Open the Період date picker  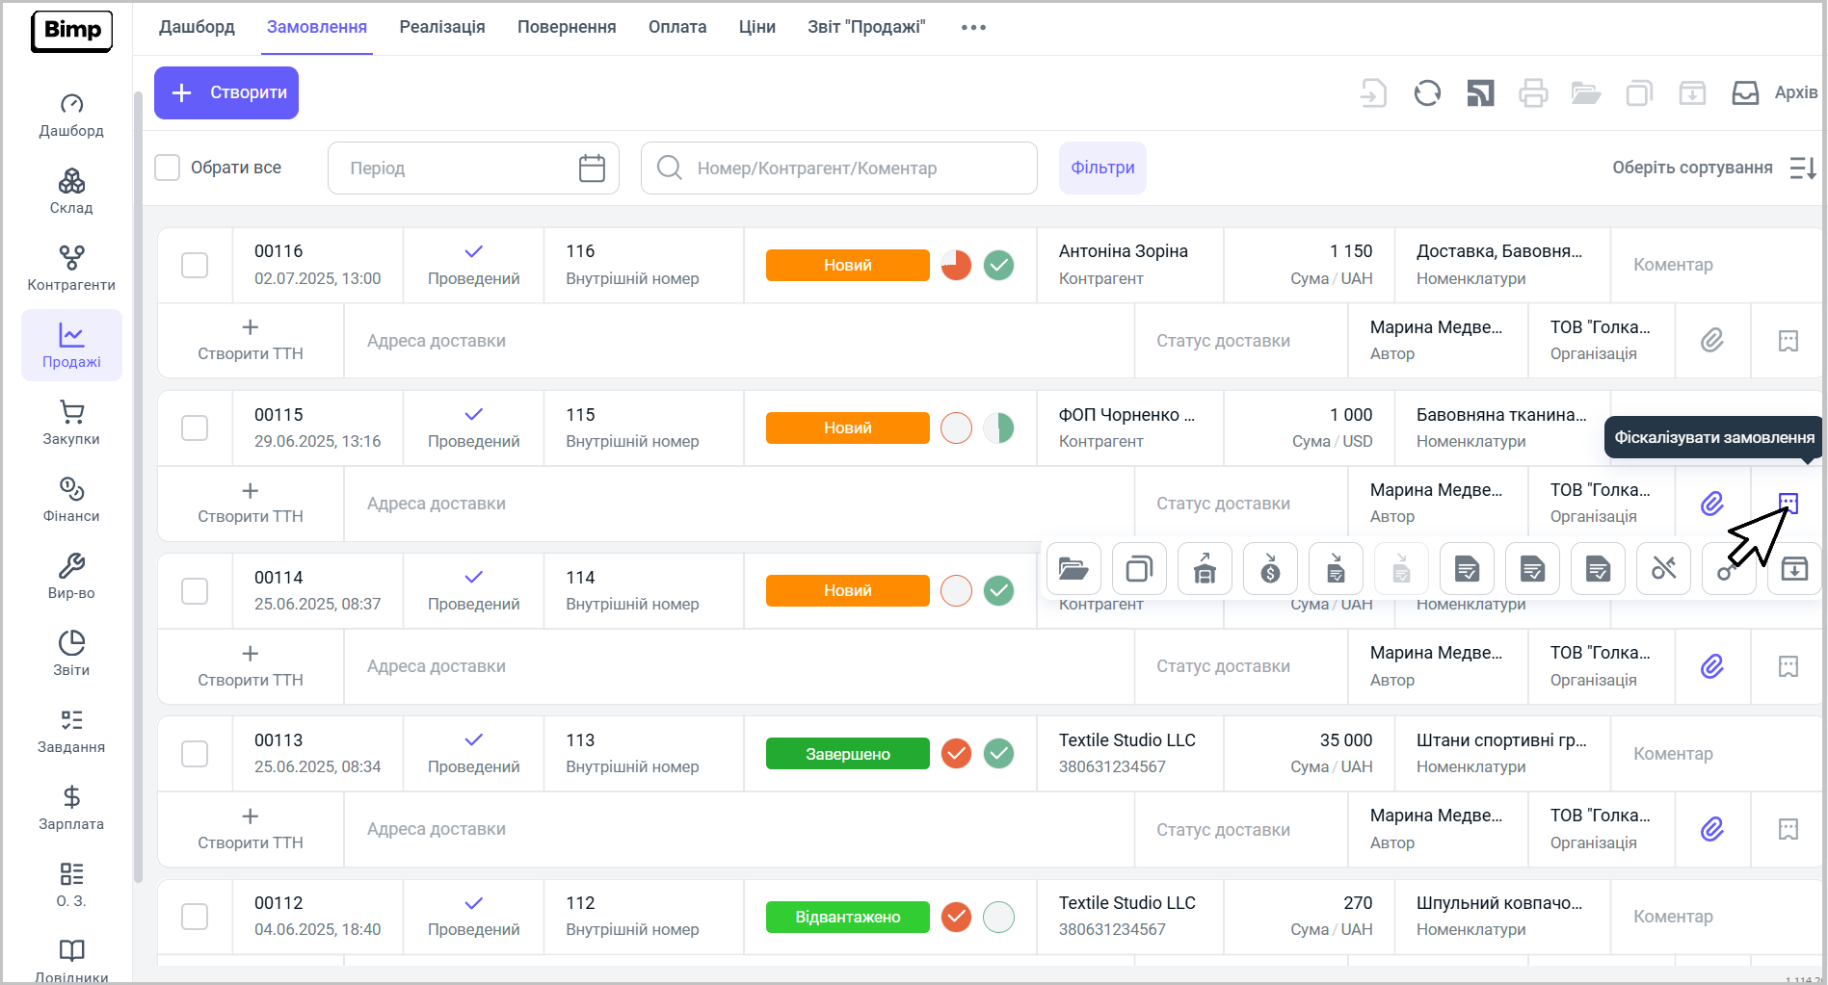(x=472, y=168)
